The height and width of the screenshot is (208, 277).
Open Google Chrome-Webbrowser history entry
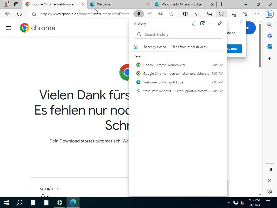pyautogui.click(x=178, y=65)
